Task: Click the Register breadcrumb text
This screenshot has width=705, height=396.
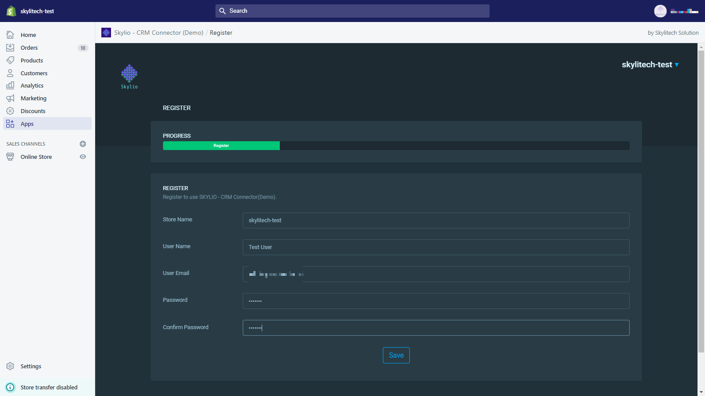Action: (x=221, y=33)
